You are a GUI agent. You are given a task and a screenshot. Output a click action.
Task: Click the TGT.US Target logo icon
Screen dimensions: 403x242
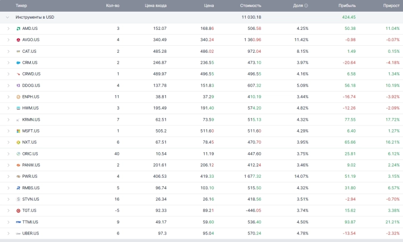click(x=19, y=211)
